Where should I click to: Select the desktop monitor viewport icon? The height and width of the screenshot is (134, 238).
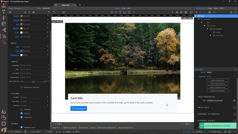129,12
